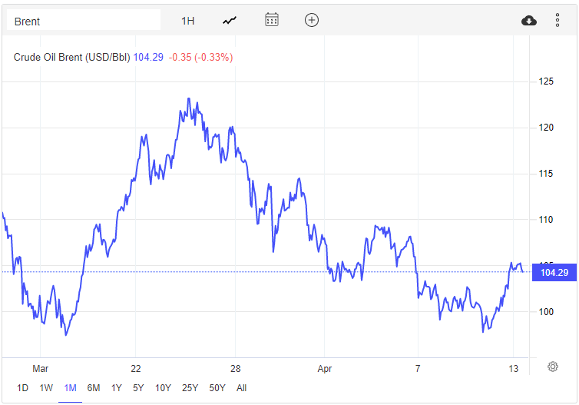The height and width of the screenshot is (405, 579).
Task: Select the 1W time range
Action: point(46,388)
